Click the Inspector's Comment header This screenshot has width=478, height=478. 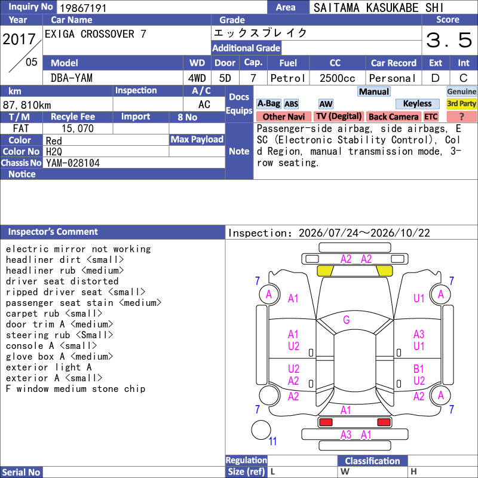[x=53, y=232]
